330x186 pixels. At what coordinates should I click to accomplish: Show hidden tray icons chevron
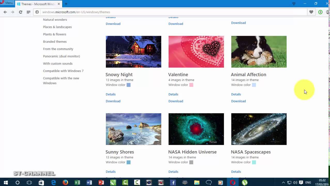tap(283, 183)
